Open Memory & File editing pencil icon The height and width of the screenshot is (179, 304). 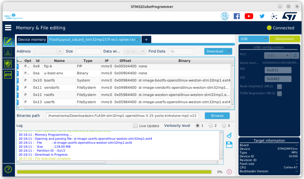[8, 41]
